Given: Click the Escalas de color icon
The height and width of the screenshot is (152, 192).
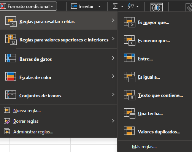Looking at the screenshot, I should 11,76.
